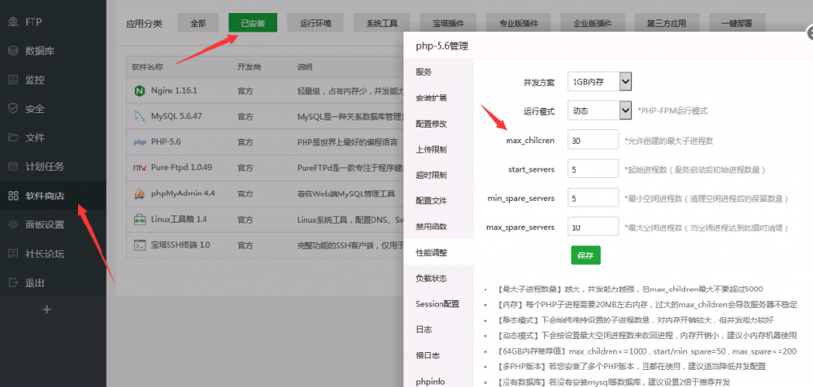Click the 软件名称 column header
Image resolution: width=813 pixels, height=387 pixels.
[x=147, y=67]
